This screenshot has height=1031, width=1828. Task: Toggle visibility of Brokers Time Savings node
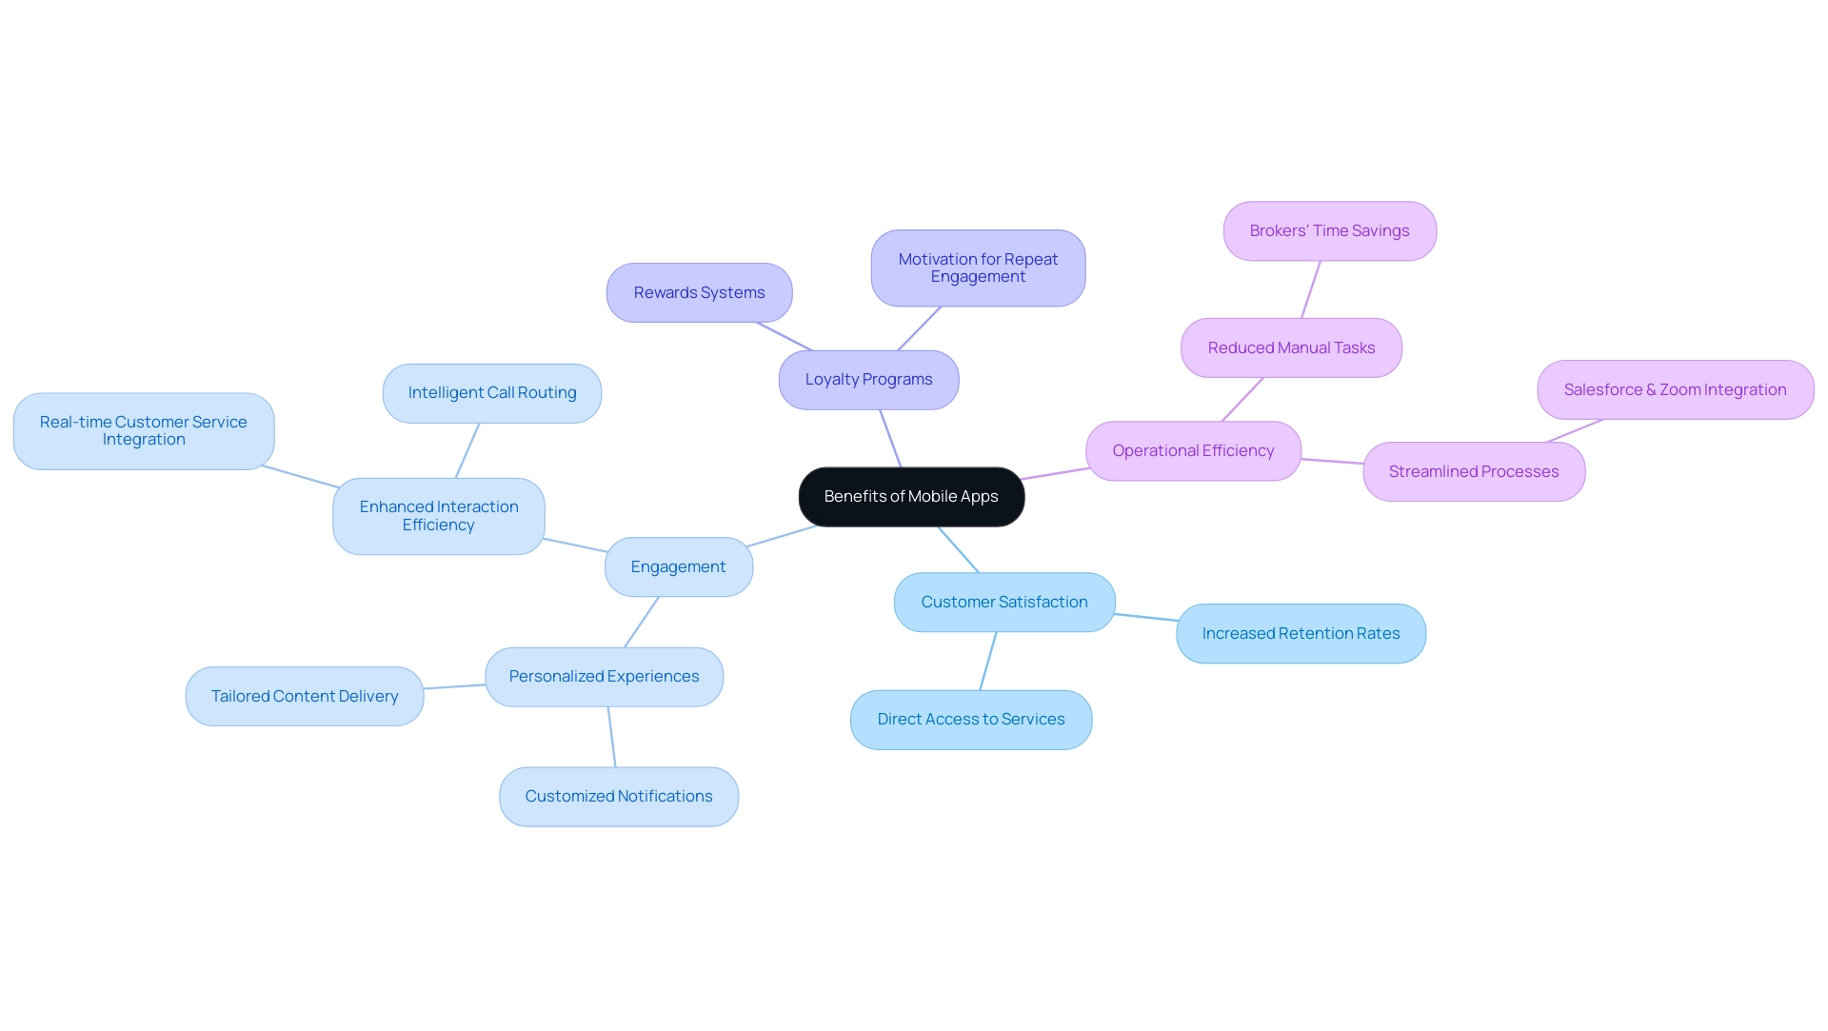coord(1329,229)
